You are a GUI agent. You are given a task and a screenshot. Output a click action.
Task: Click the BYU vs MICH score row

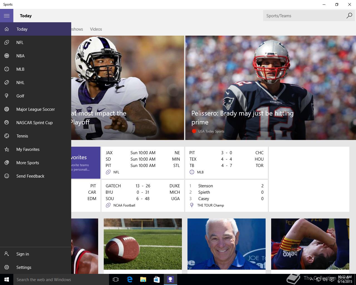tap(143, 192)
